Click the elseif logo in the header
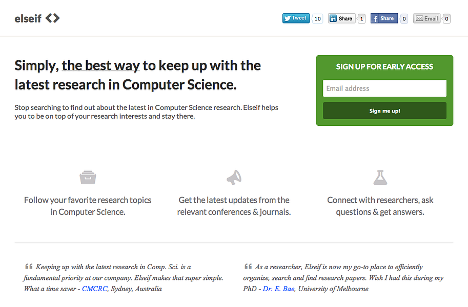Viewport: 468px width, 307px height. [x=28, y=18]
